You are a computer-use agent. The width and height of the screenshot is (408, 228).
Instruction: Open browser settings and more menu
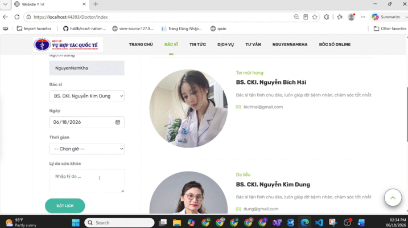coord(362,17)
